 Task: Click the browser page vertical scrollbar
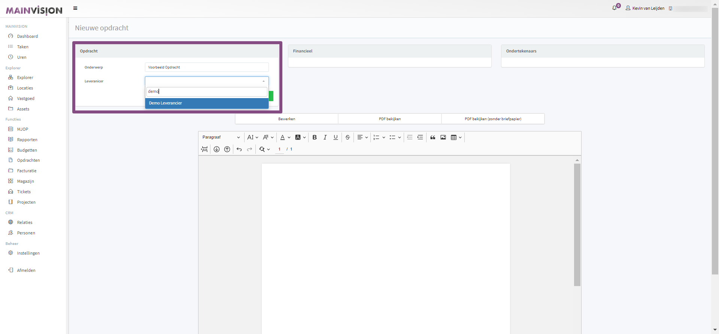click(715, 142)
